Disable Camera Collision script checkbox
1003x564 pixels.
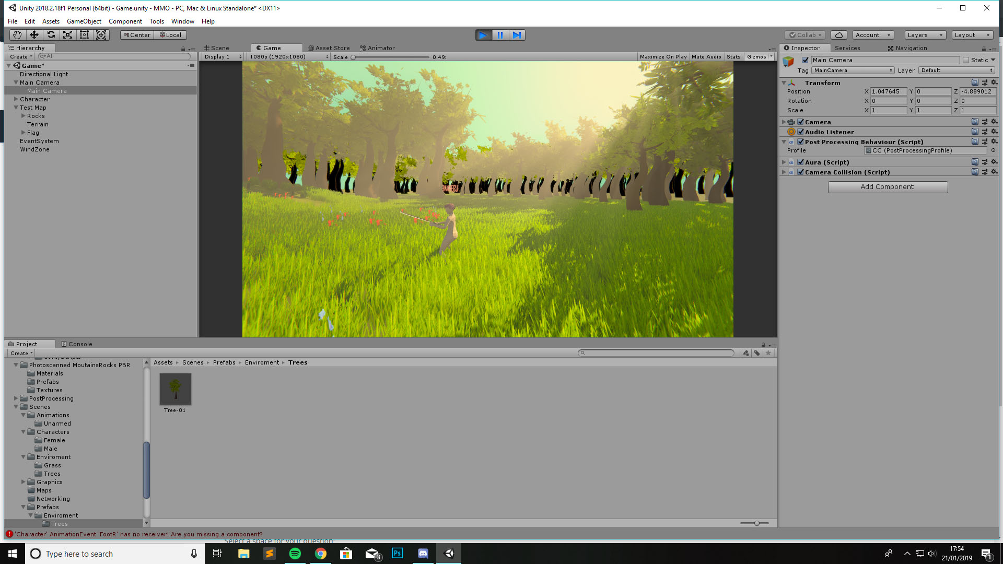click(x=800, y=172)
